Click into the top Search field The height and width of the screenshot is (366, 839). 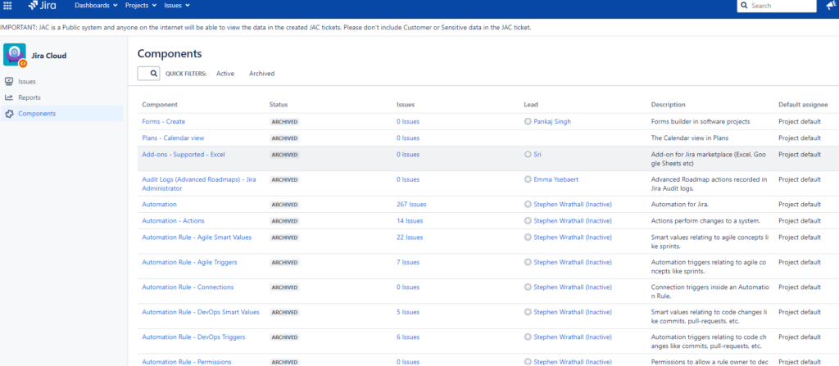click(777, 6)
